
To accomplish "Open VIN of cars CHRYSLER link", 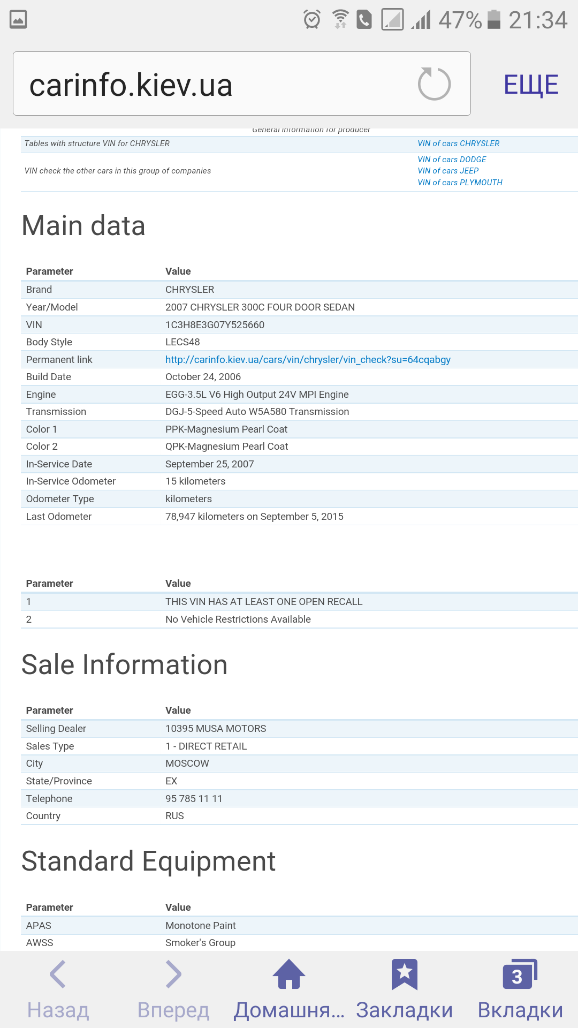I will pos(459,143).
